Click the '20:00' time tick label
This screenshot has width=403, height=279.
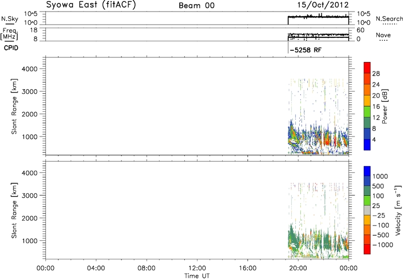click(298, 268)
